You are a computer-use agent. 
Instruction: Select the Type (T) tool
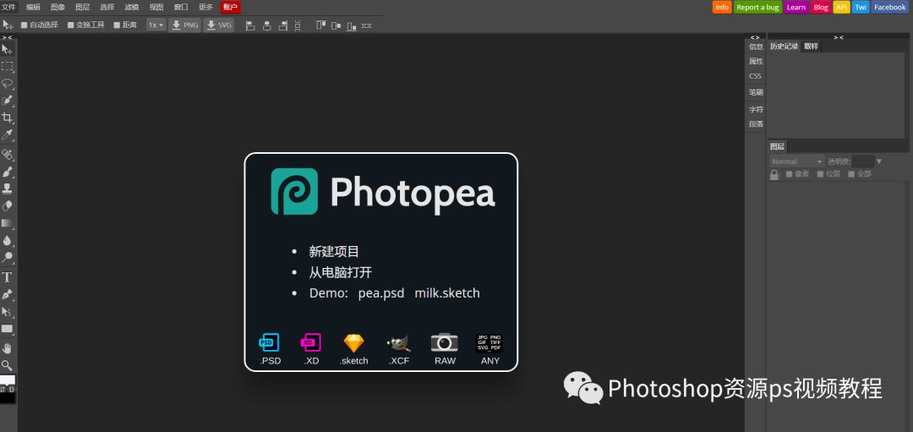coord(8,276)
